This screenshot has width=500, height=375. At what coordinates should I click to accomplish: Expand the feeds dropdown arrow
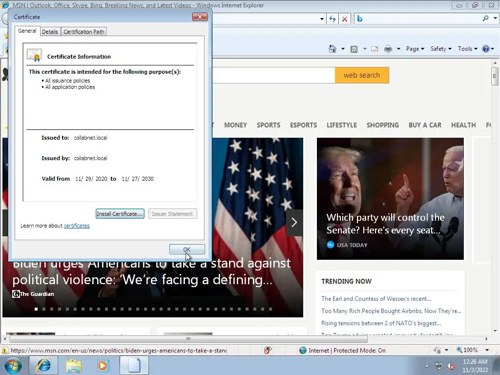pos(364,49)
